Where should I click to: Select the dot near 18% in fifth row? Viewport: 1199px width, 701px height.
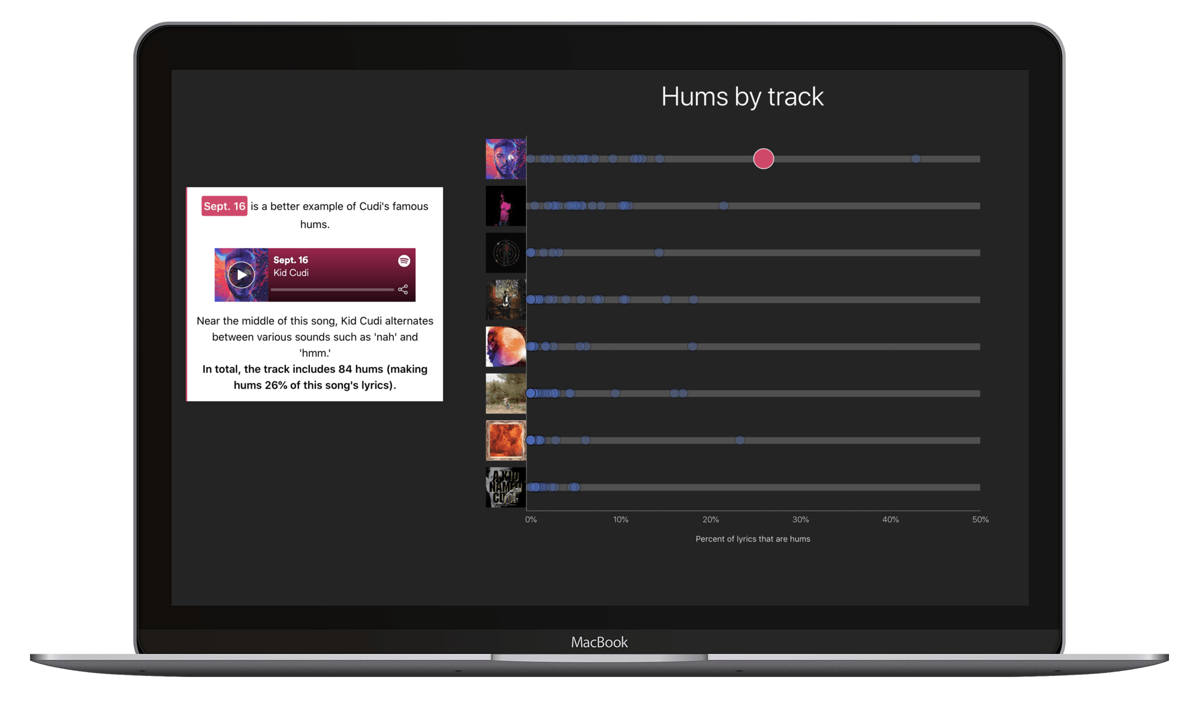(692, 347)
